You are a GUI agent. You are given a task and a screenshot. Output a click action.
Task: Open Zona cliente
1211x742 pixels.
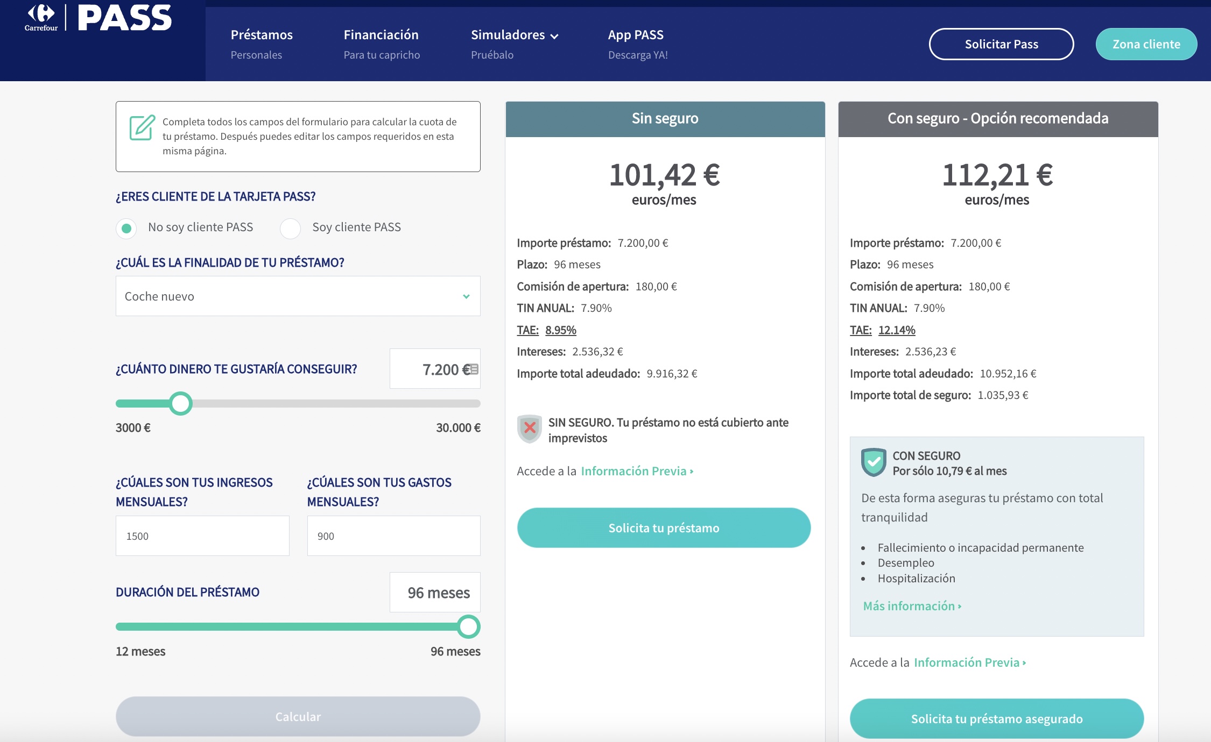pyautogui.click(x=1146, y=44)
